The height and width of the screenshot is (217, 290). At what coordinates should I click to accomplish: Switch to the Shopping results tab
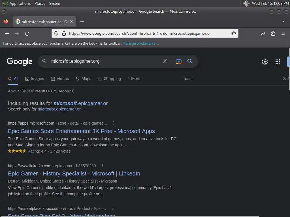pos(110,79)
